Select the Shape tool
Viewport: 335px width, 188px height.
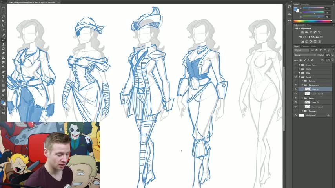3,85
